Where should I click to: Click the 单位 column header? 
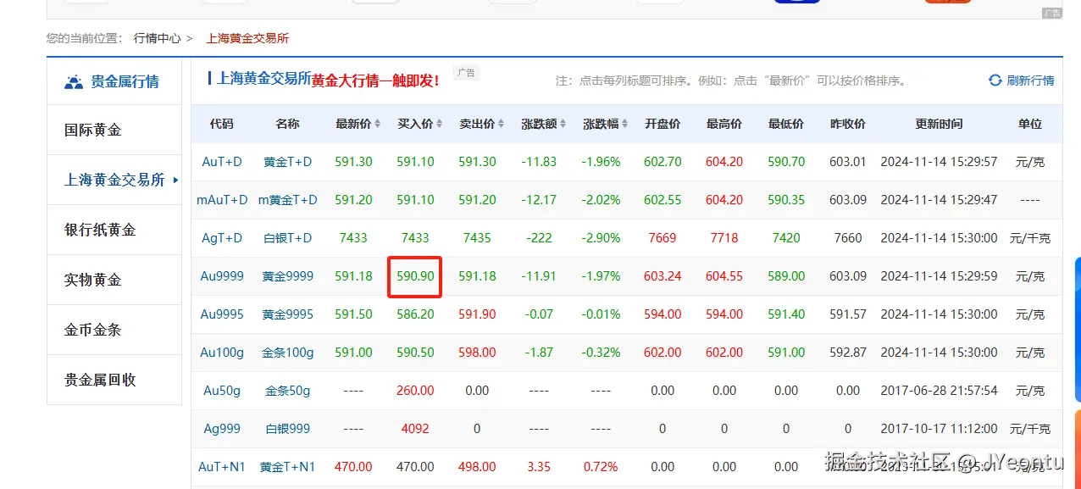1030,124
